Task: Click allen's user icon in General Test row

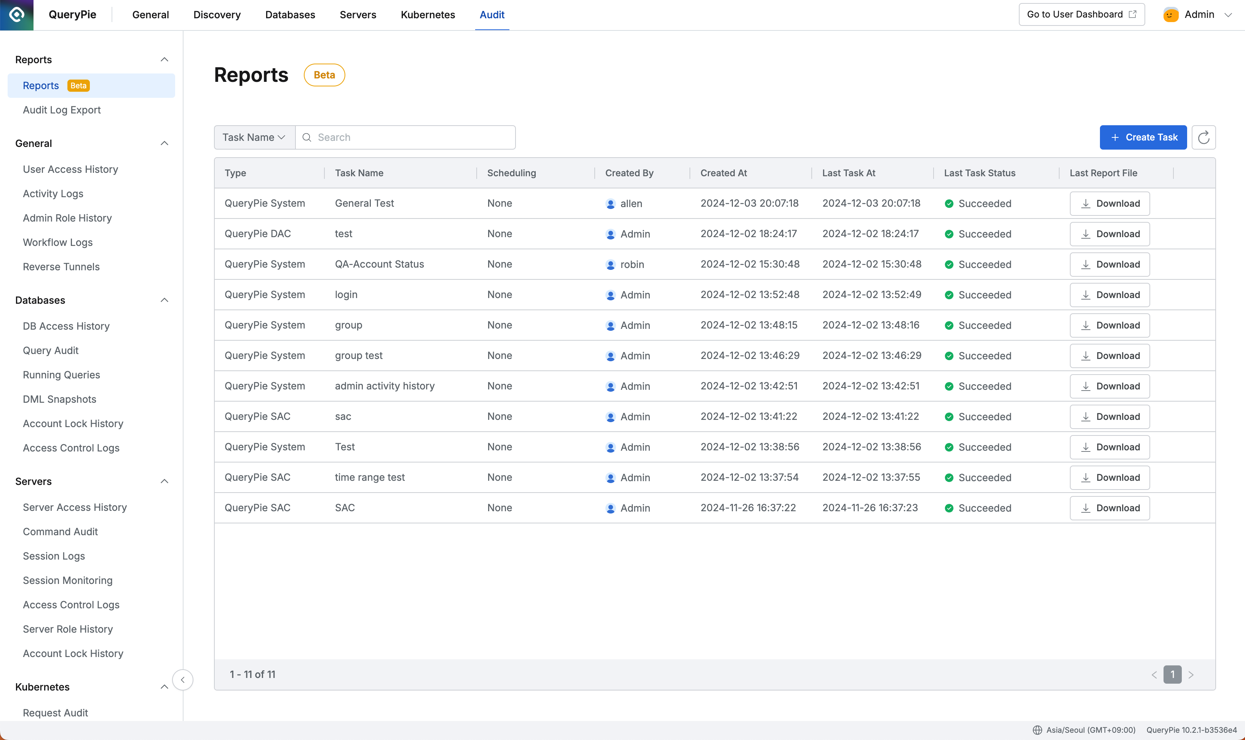Action: click(610, 203)
